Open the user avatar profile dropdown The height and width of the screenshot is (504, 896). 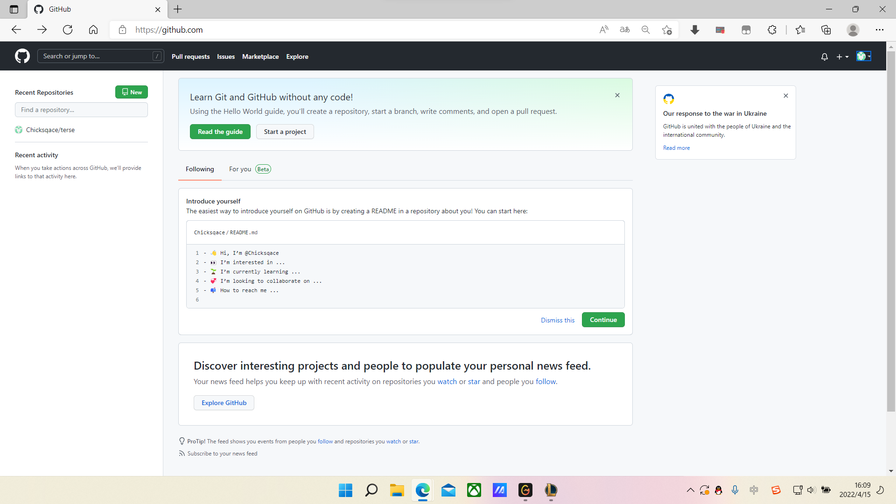click(x=863, y=56)
